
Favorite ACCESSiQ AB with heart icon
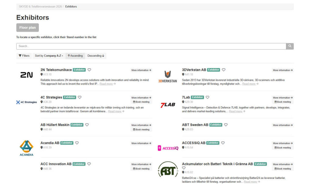(x=223, y=143)
